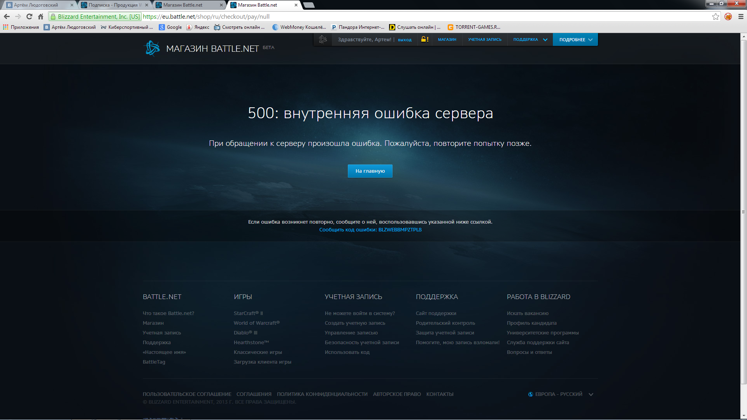Open Сайт поддержки link
The width and height of the screenshot is (747, 420).
[436, 313]
